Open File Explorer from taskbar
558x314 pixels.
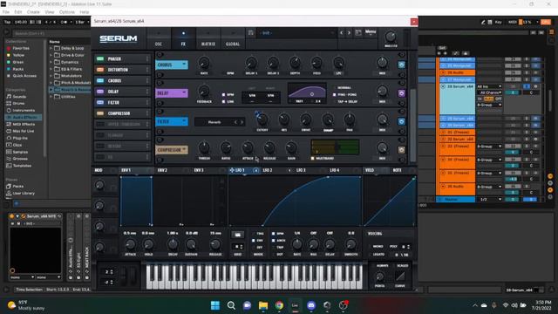click(263, 305)
